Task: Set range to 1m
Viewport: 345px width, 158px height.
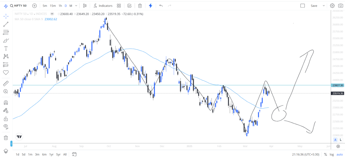Action: click(30, 154)
